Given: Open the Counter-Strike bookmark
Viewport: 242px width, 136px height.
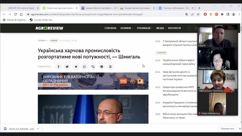Looking at the screenshot, I should point(42,20).
